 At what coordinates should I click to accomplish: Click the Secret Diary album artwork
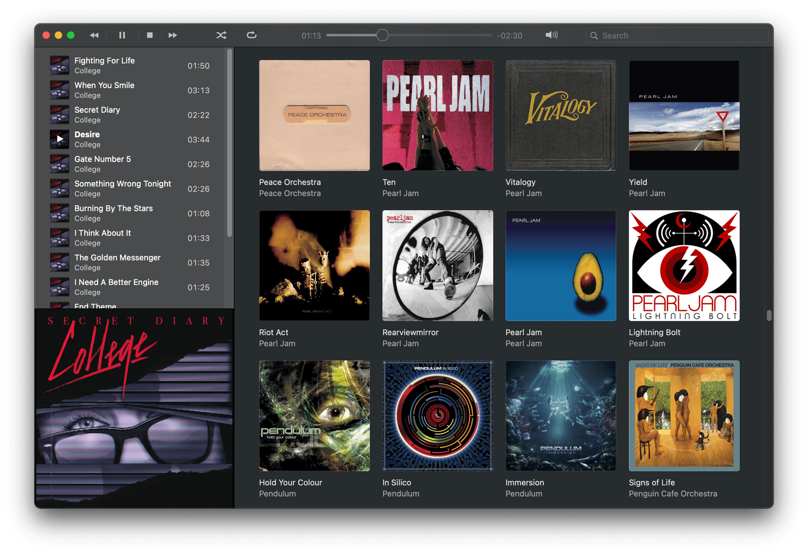(x=134, y=405)
